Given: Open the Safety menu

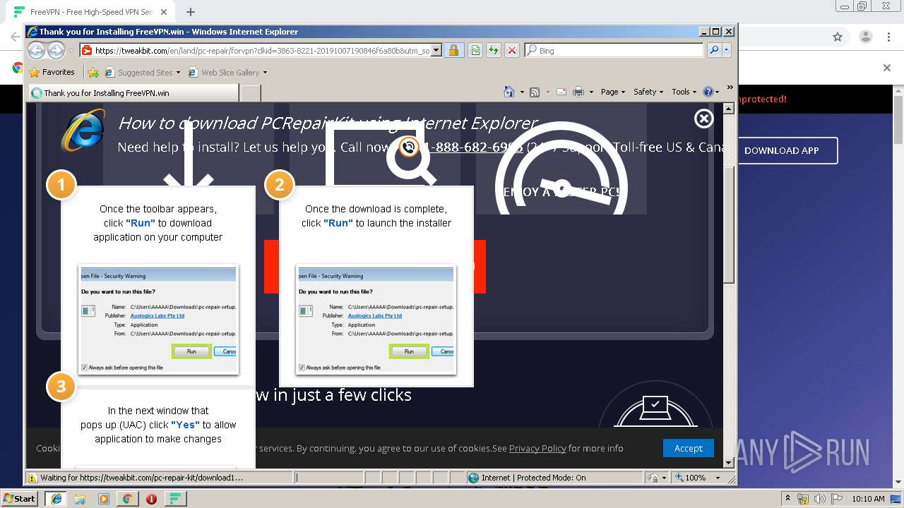Looking at the screenshot, I should pyautogui.click(x=648, y=92).
